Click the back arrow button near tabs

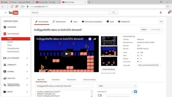(x=161, y=22)
